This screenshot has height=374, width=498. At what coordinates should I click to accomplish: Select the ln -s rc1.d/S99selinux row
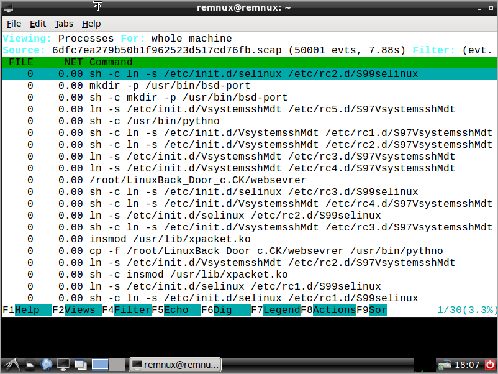tap(250, 286)
